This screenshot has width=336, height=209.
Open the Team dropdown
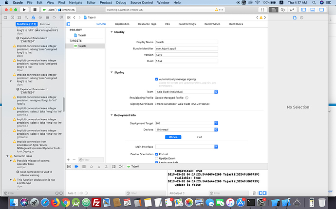pyautogui.click(x=187, y=92)
